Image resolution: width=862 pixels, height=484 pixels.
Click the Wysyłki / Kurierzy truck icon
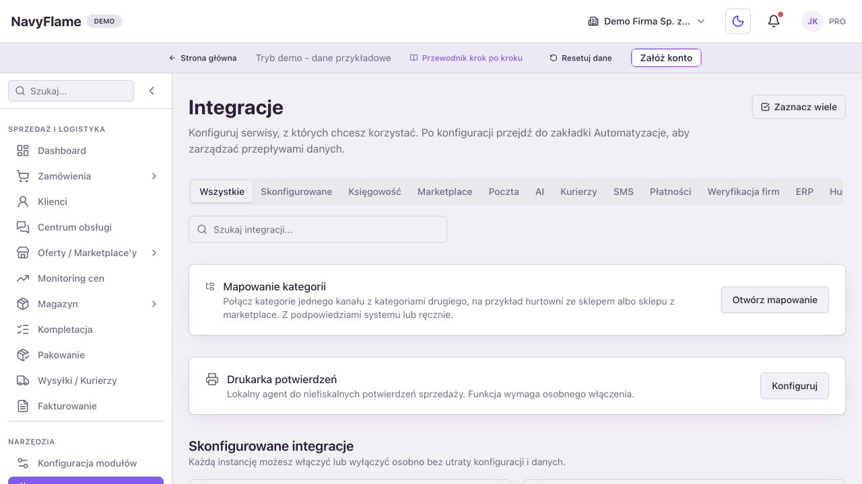point(23,380)
